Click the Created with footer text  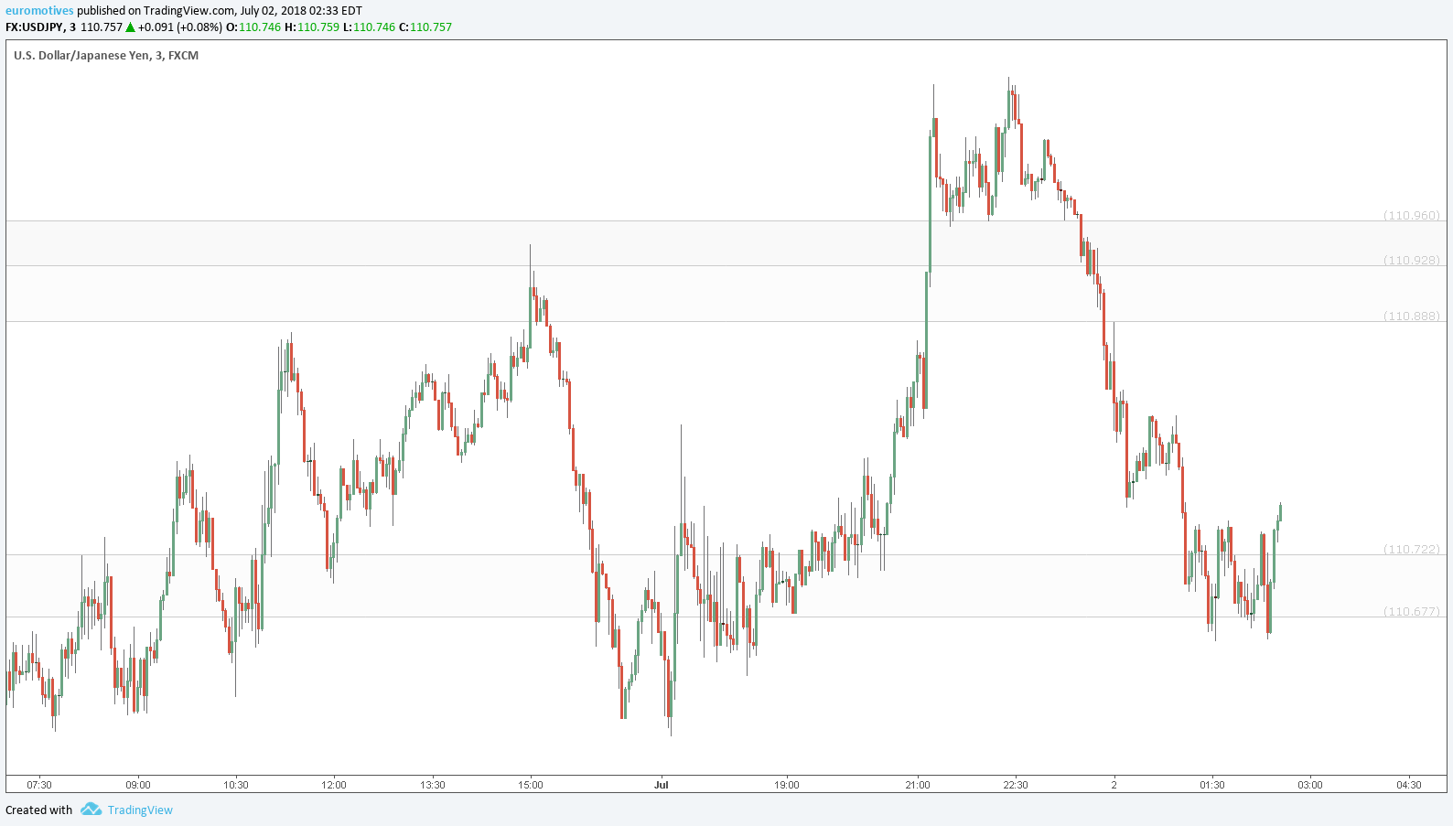[x=38, y=810]
